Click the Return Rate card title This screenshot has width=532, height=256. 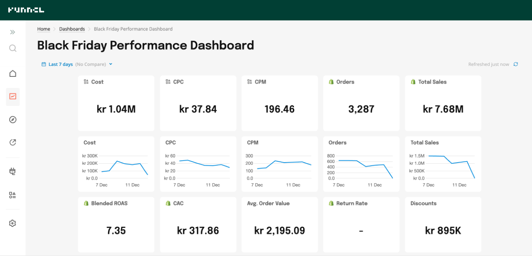pyautogui.click(x=352, y=203)
